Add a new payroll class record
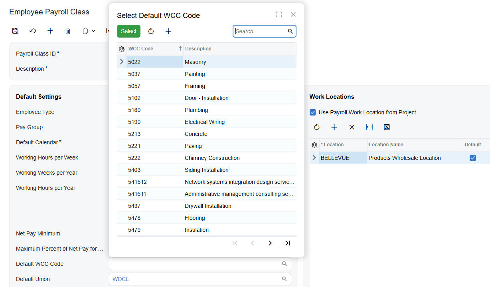This screenshot has width=490, height=287. pyautogui.click(x=50, y=31)
